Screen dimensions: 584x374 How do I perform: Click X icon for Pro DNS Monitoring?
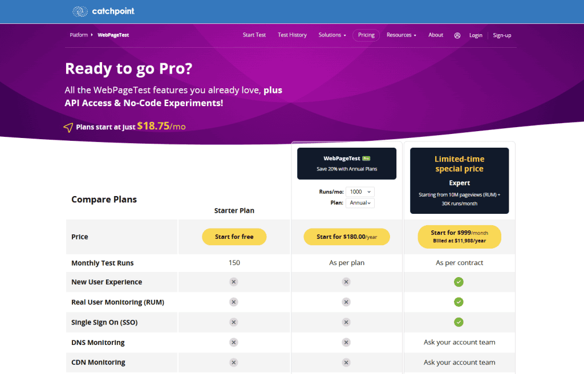(x=346, y=342)
